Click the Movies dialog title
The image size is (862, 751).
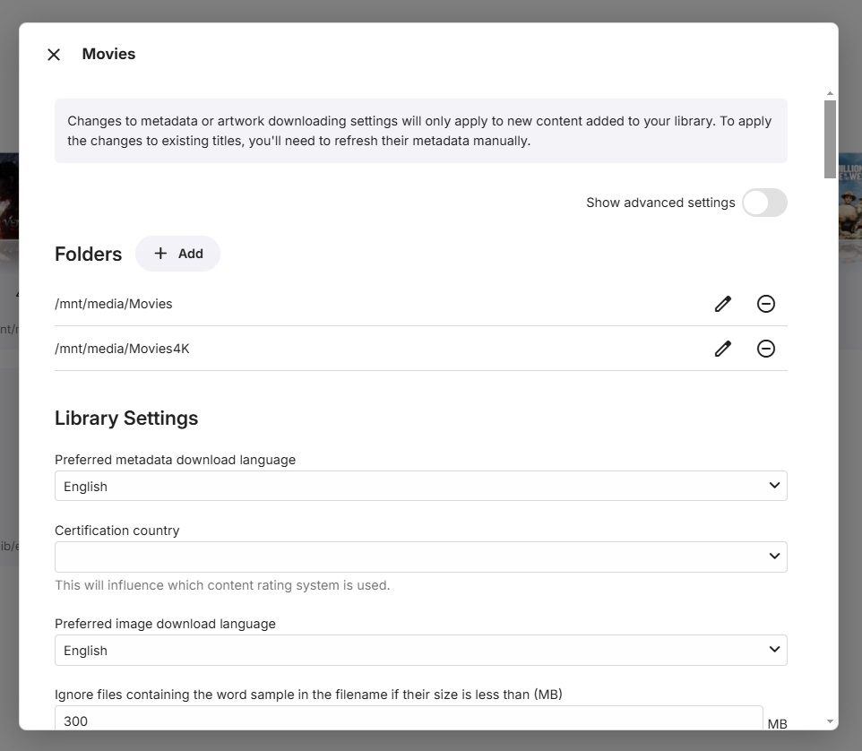pyautogui.click(x=108, y=54)
